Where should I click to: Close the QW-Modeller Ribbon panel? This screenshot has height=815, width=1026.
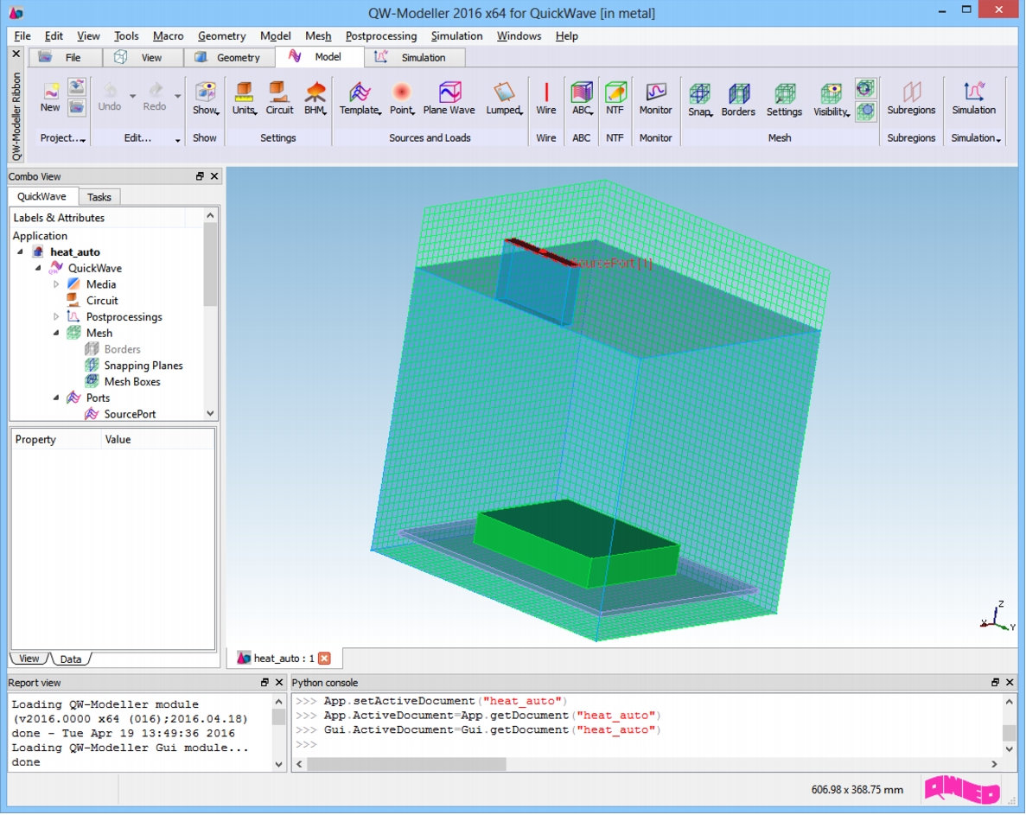pos(16,54)
